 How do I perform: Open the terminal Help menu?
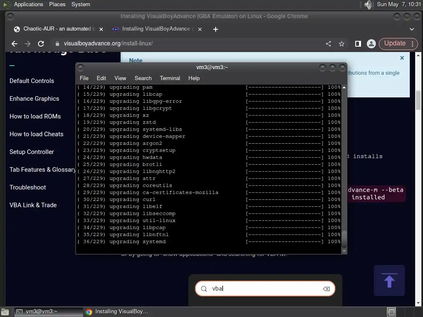click(x=194, y=78)
